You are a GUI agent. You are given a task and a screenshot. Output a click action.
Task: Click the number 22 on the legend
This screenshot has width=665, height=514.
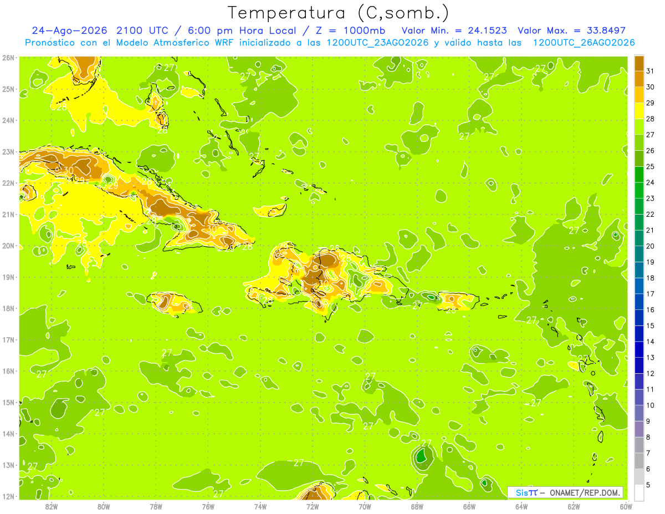pos(651,214)
